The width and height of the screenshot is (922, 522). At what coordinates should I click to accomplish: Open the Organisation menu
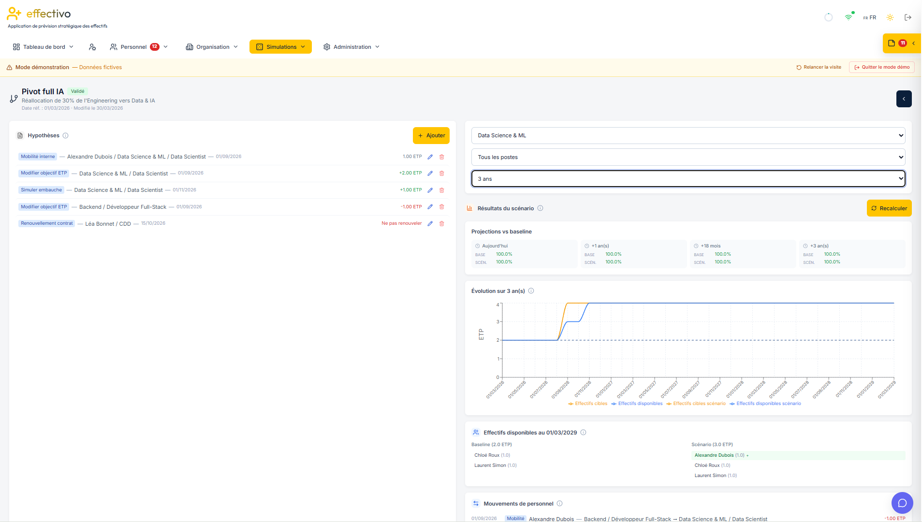click(212, 47)
